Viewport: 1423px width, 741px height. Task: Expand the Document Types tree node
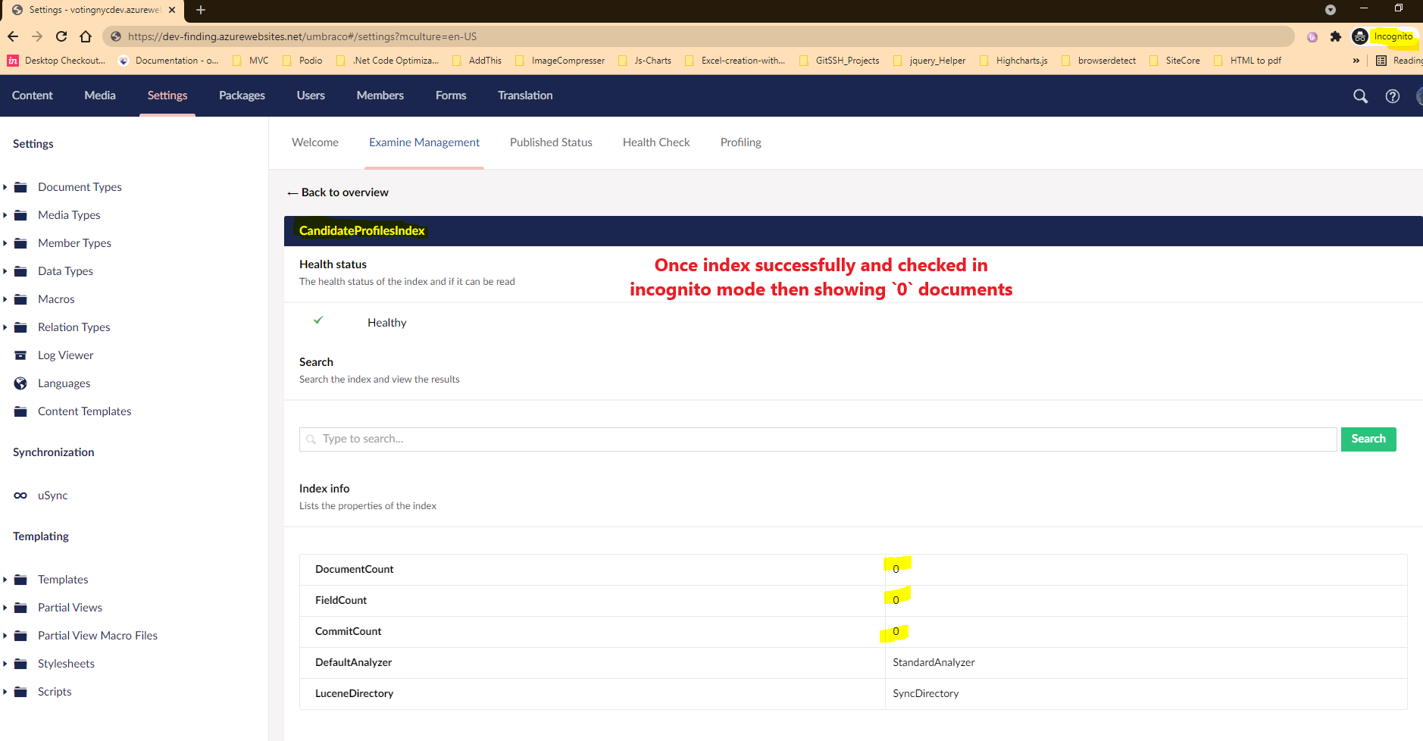click(x=5, y=186)
